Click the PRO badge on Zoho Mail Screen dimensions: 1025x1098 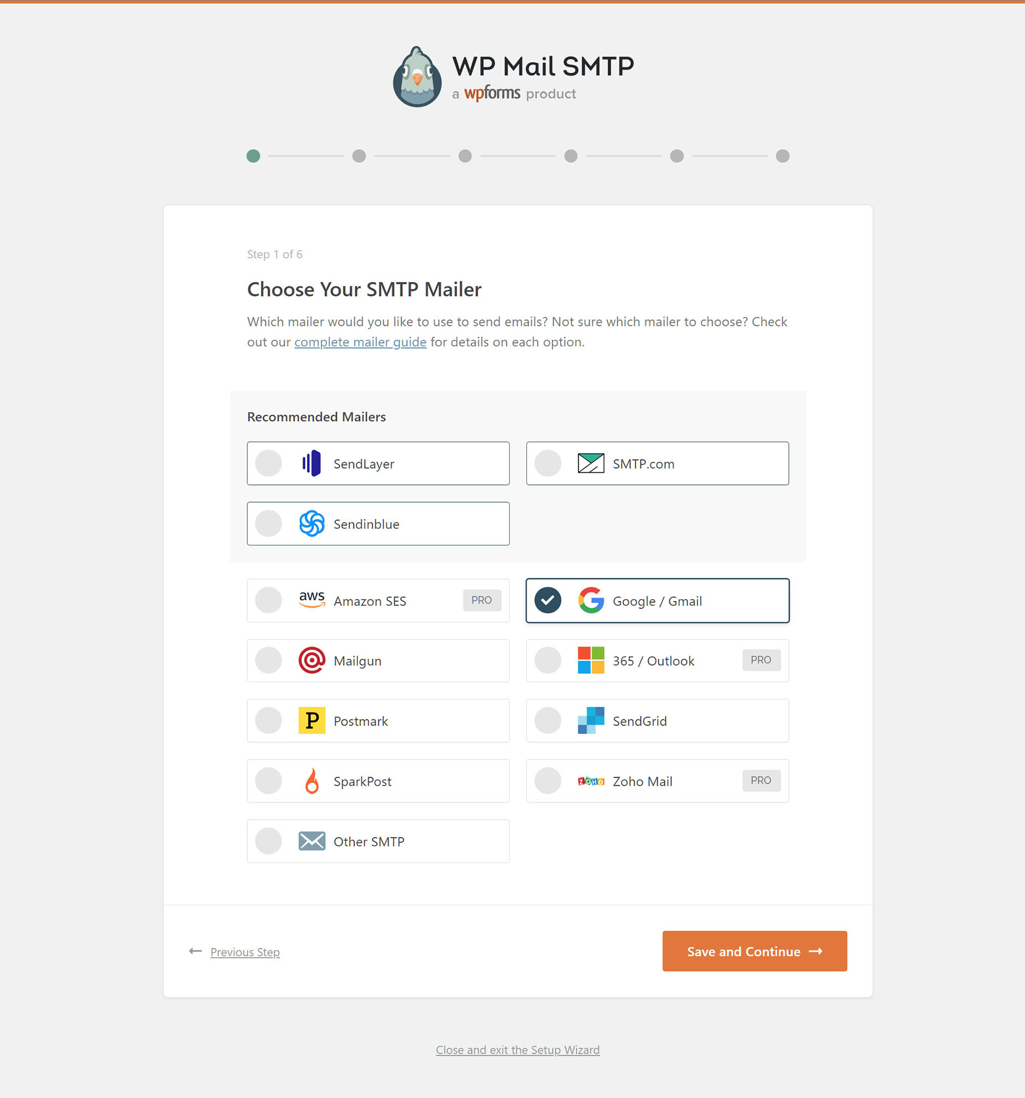761,780
